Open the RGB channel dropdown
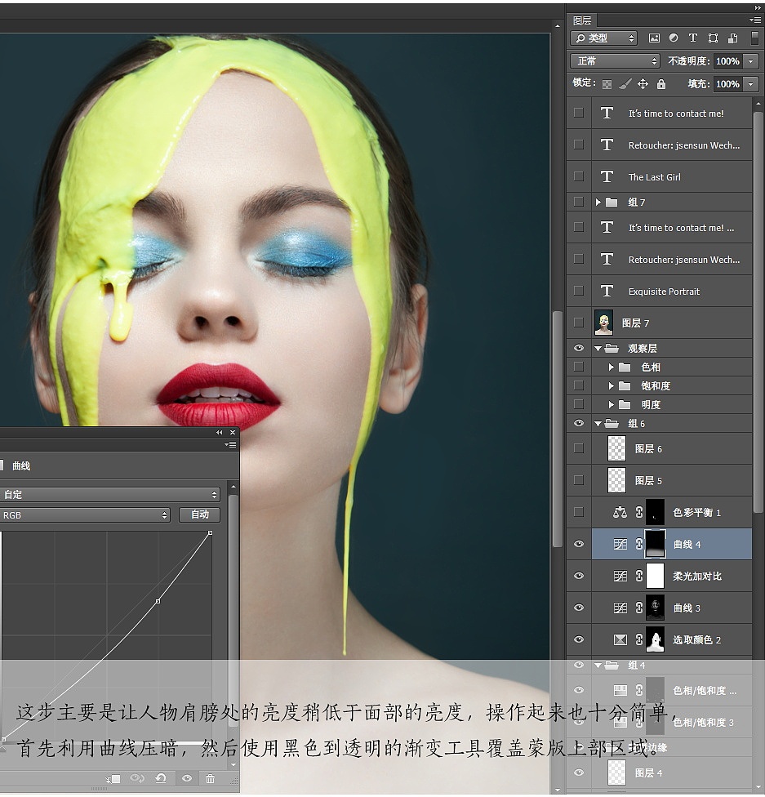 [x=85, y=515]
